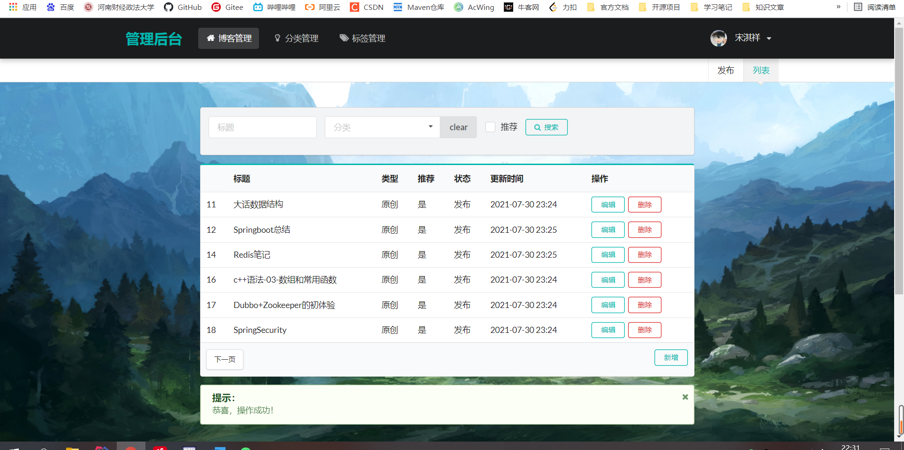
Task: Dismiss the success alert message
Action: tap(685, 397)
